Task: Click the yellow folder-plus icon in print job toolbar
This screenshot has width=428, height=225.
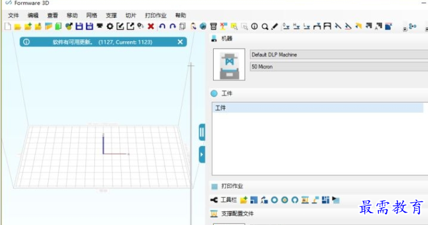Action: 244,200
